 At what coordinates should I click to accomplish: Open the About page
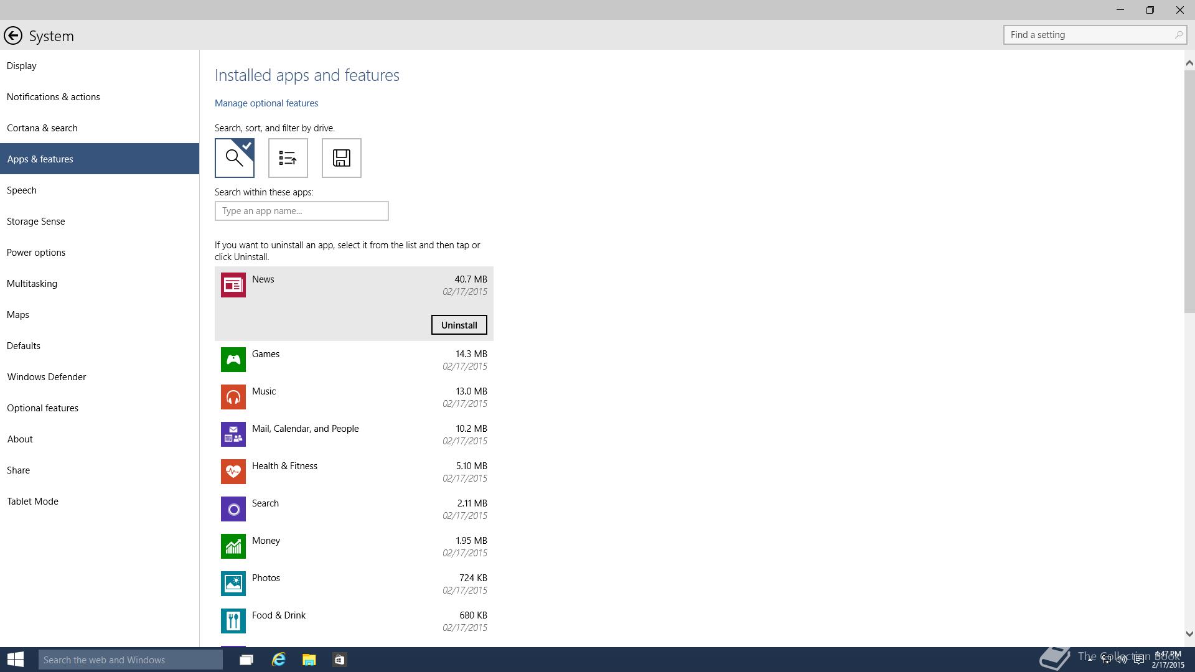[x=100, y=439]
